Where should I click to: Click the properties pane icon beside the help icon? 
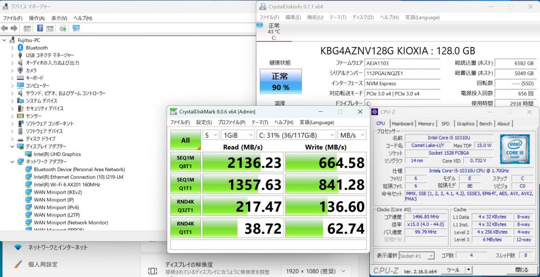click(50, 28)
